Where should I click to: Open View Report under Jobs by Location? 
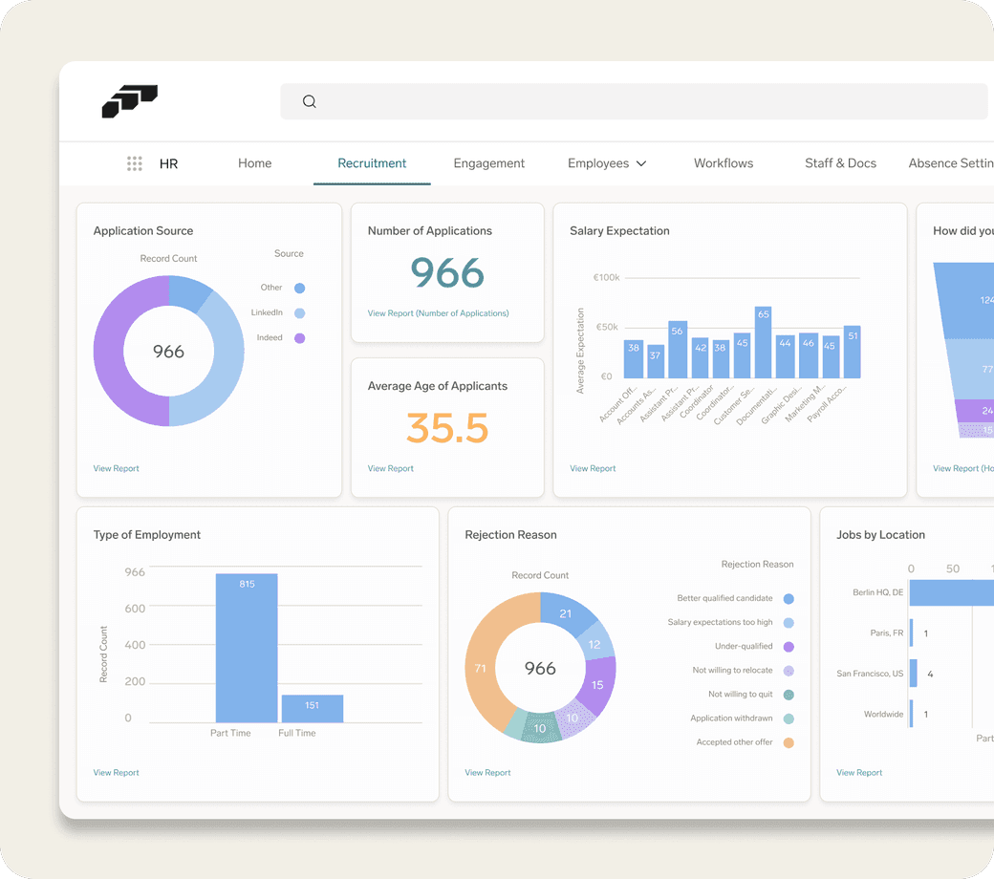click(x=859, y=773)
